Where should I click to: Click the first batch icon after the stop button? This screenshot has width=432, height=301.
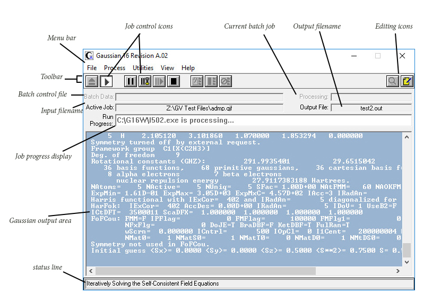pos(197,81)
